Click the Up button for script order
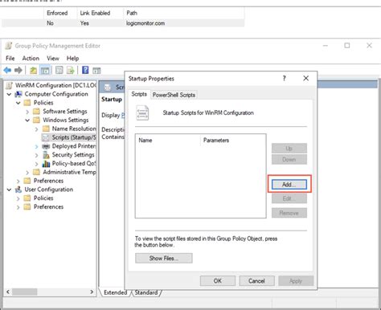This screenshot has height=310, width=381. click(x=289, y=148)
